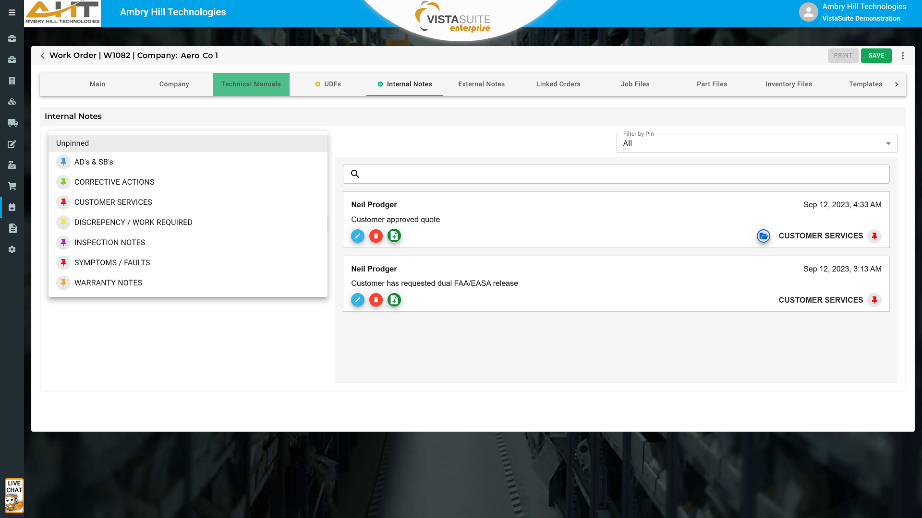Open the hamburger menu icon
The image size is (922, 518).
[12, 12]
